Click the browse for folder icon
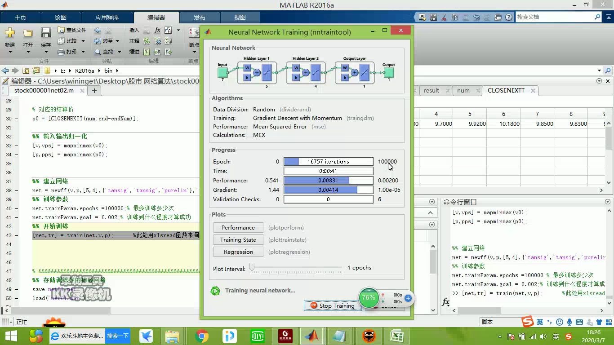This screenshot has height=345, width=614. point(36,71)
